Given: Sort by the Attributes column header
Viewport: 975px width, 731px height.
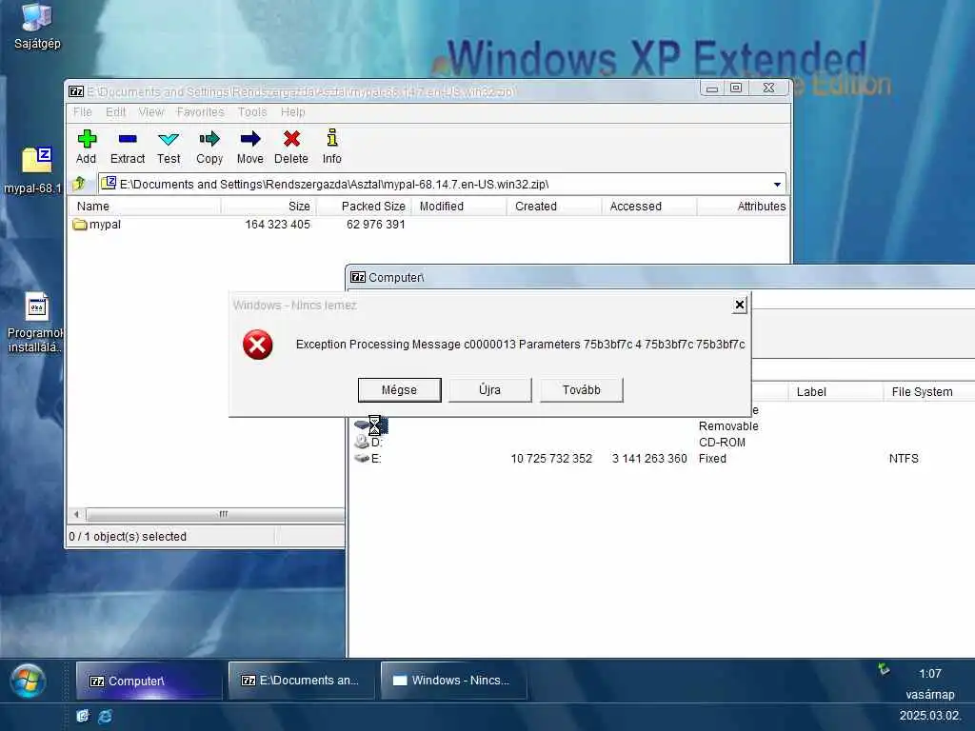Looking at the screenshot, I should point(743,207).
